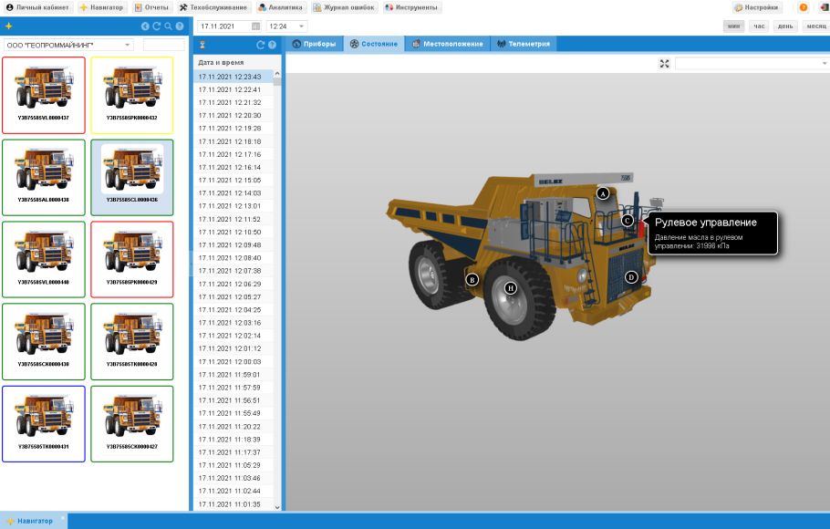The height and width of the screenshot is (529, 830).
Task: Click the hourglass icon in history panel header
Action: click(202, 45)
